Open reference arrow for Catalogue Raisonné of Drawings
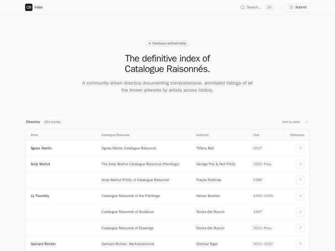The height and width of the screenshot is (251, 335). tap(300, 228)
